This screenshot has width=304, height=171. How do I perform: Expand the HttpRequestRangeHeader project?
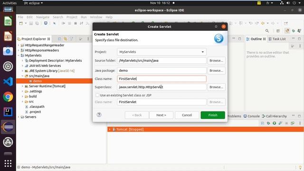coord(19,45)
